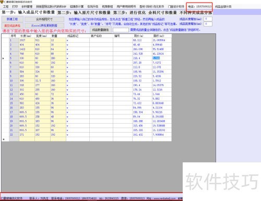Screen dimensions: 261x201
Task: Switch to 余料尺寸和数量 tab
Action: point(162,13)
